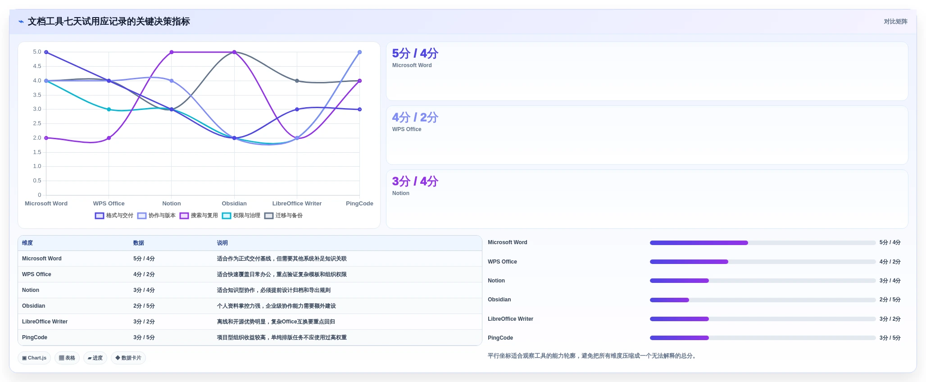Click the Chart.js tag chip

pyautogui.click(x=34, y=358)
